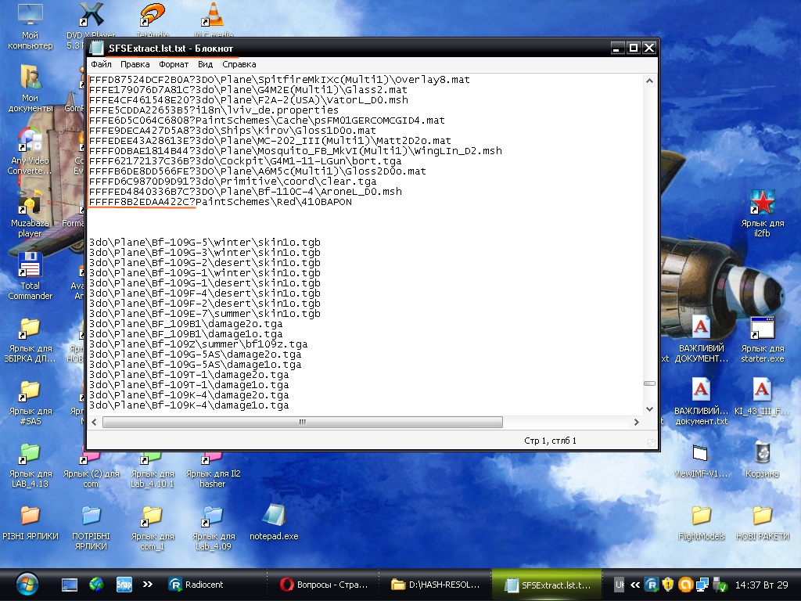Click the yellow shield tray icon
Image resolution: width=801 pixels, height=601 pixels.
668,585
